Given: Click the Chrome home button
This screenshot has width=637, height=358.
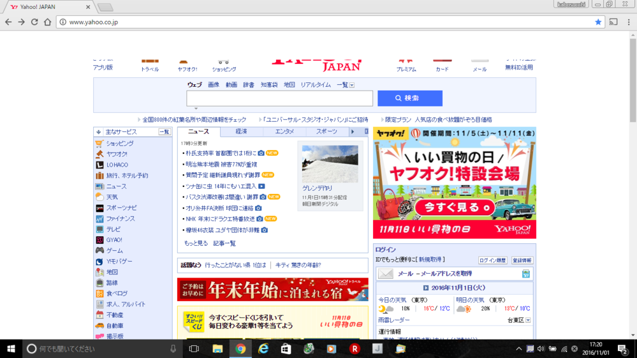Looking at the screenshot, I should click(48, 22).
